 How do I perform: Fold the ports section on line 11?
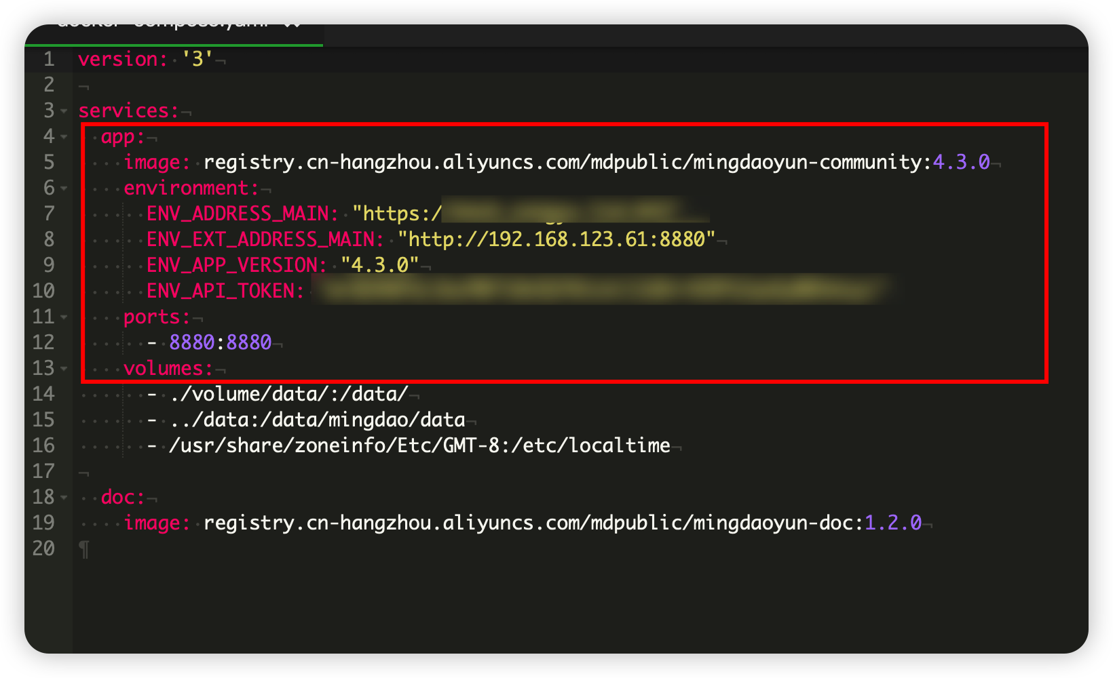64,317
